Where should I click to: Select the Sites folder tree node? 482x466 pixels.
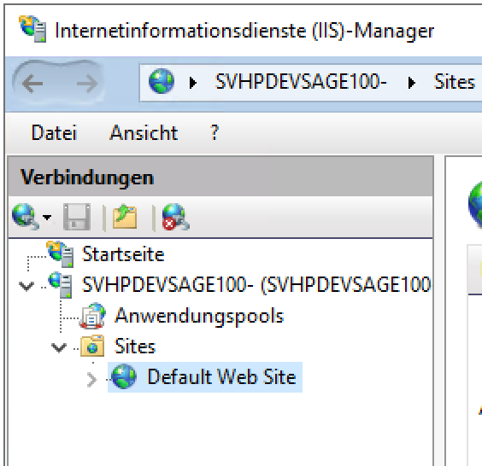point(135,347)
